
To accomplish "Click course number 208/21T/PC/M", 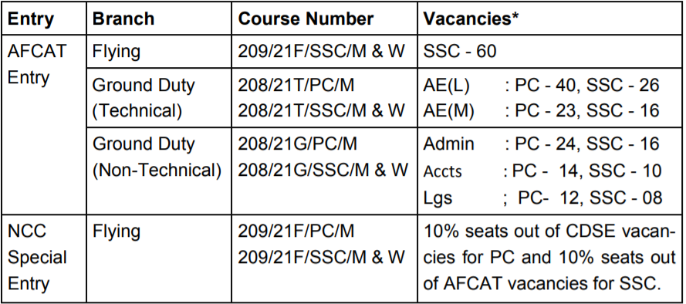I will [x=296, y=85].
